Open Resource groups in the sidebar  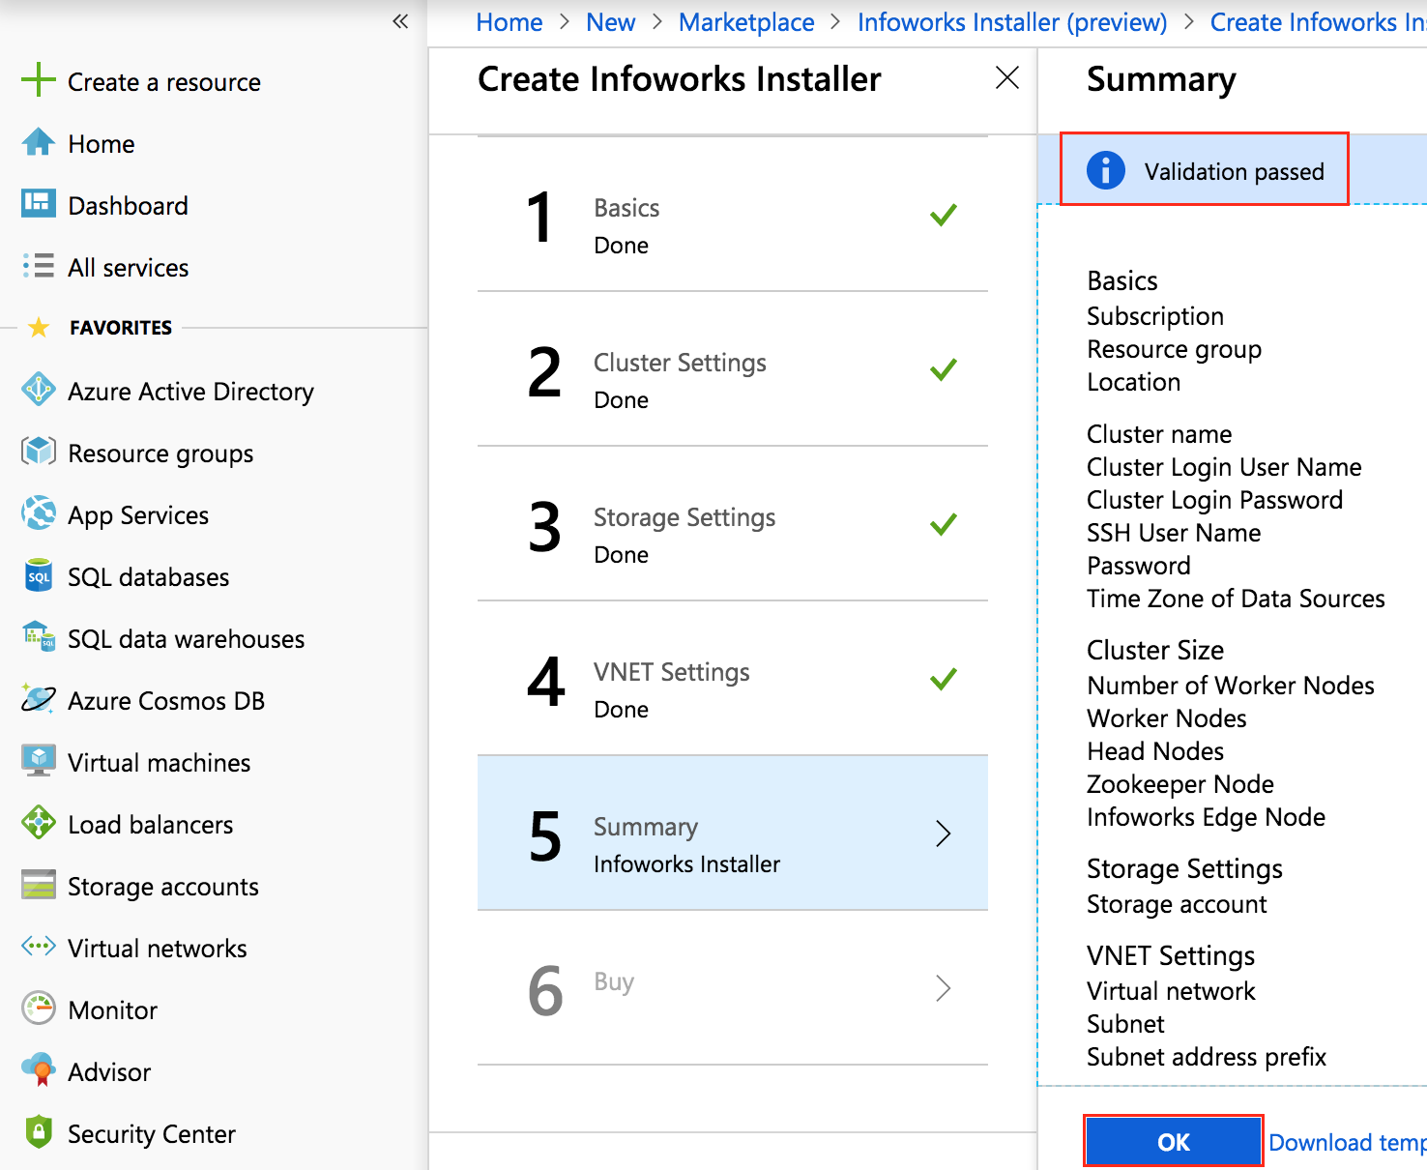(x=160, y=453)
